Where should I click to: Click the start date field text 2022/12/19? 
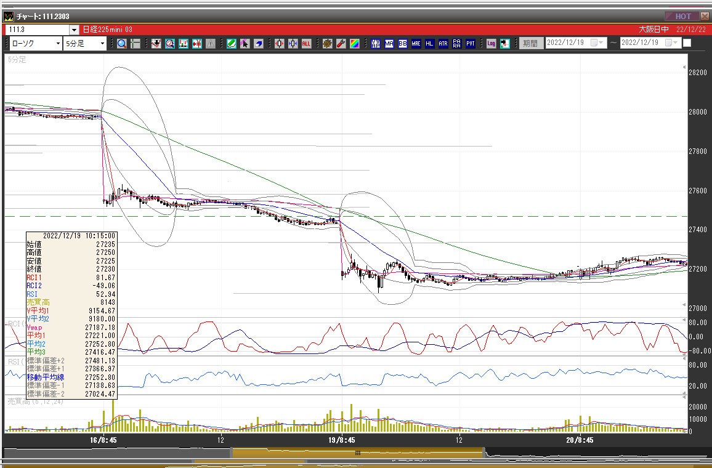pos(565,42)
